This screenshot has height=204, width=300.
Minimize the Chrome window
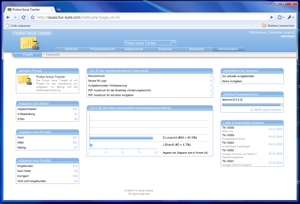click(x=277, y=4)
